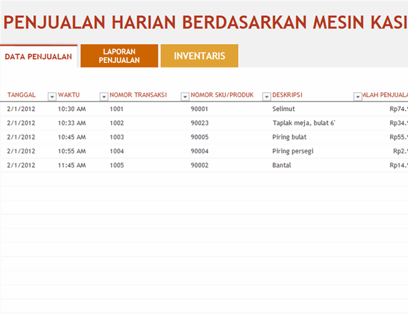Select the TANGGAL column header
The image size is (408, 314).
coord(21,95)
